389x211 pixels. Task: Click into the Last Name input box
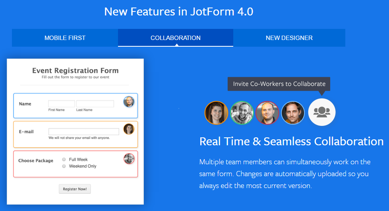[x=95, y=104]
